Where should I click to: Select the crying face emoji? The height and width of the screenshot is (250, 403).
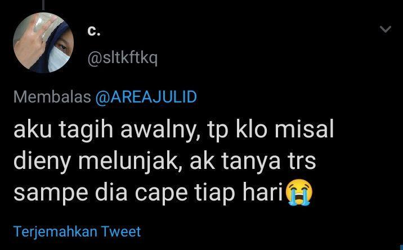tap(299, 192)
